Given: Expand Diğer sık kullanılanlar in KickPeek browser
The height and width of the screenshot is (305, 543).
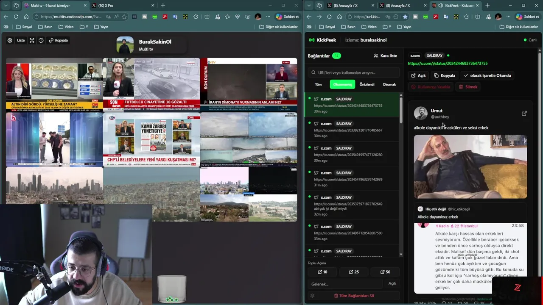Looking at the screenshot, I should click(519, 27).
